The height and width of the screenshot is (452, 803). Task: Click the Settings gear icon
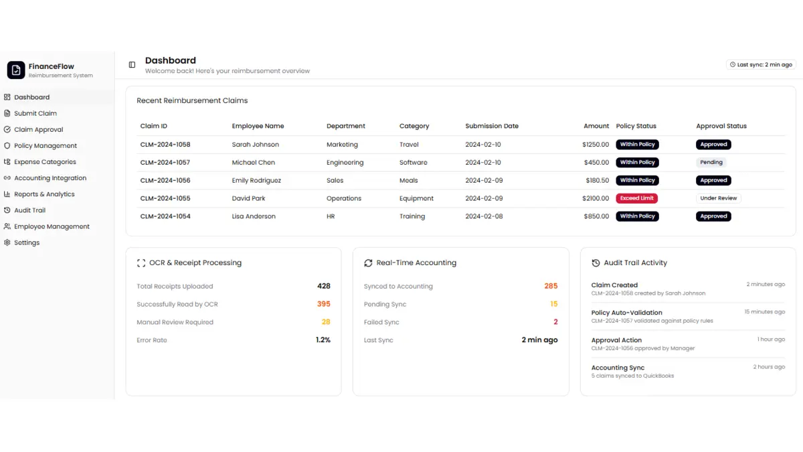7,242
